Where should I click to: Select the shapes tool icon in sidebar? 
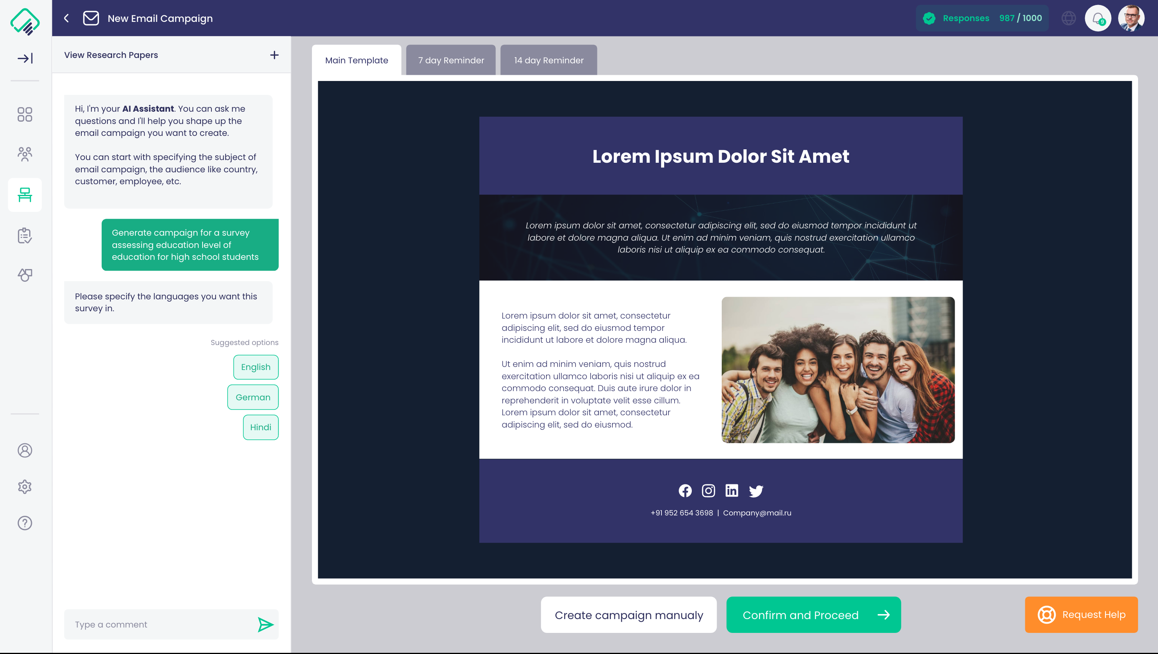click(25, 275)
